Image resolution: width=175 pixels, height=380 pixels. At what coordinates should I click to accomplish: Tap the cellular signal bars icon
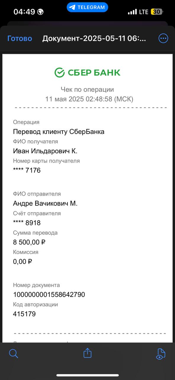(132, 12)
